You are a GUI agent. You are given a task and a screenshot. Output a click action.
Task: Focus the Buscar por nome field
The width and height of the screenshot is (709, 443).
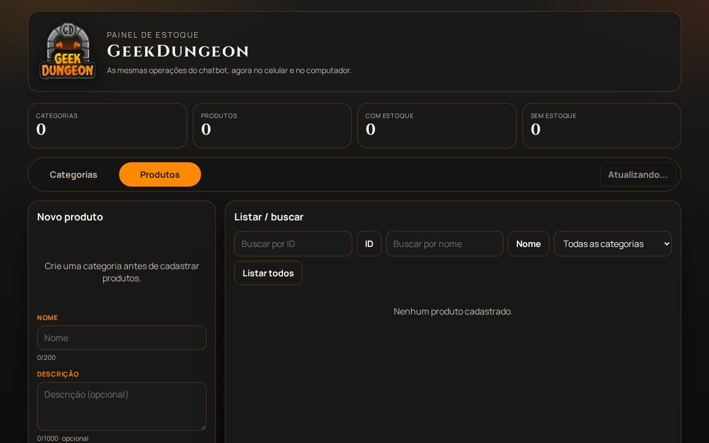(445, 244)
